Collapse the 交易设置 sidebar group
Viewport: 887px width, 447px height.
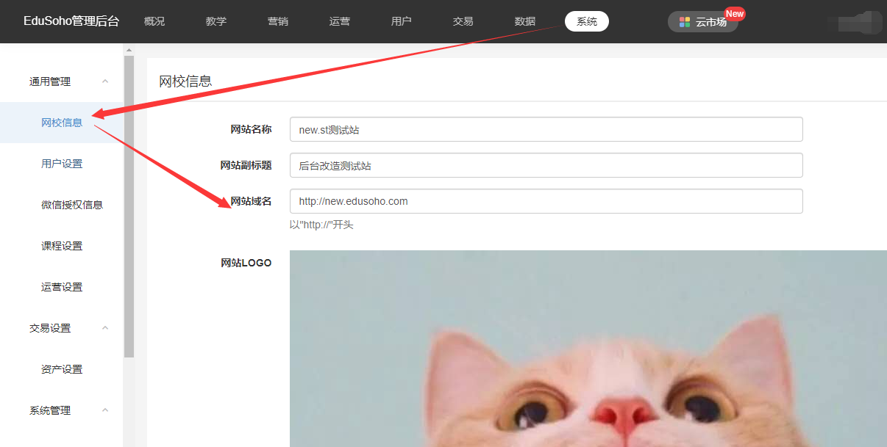pos(105,328)
